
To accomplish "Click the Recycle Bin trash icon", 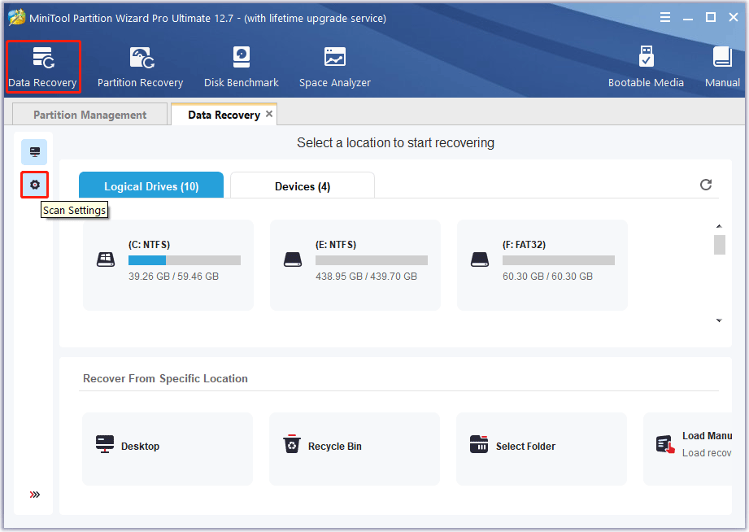I will [291, 444].
